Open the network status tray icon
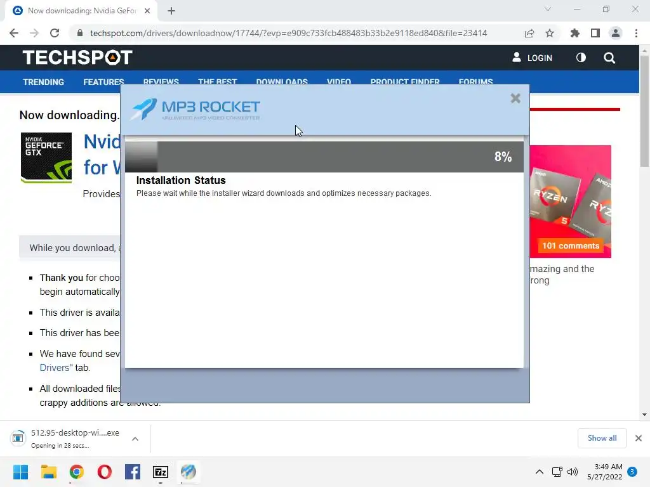Image resolution: width=650 pixels, height=487 pixels. [557, 472]
